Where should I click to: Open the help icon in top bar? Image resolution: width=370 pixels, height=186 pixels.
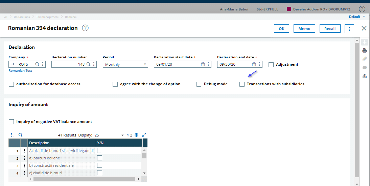click(x=362, y=9)
